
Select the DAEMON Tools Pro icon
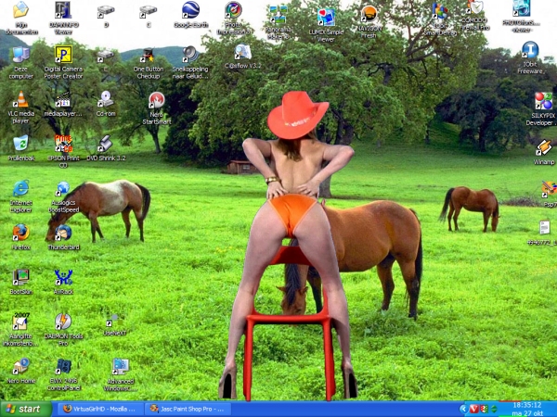63,322
